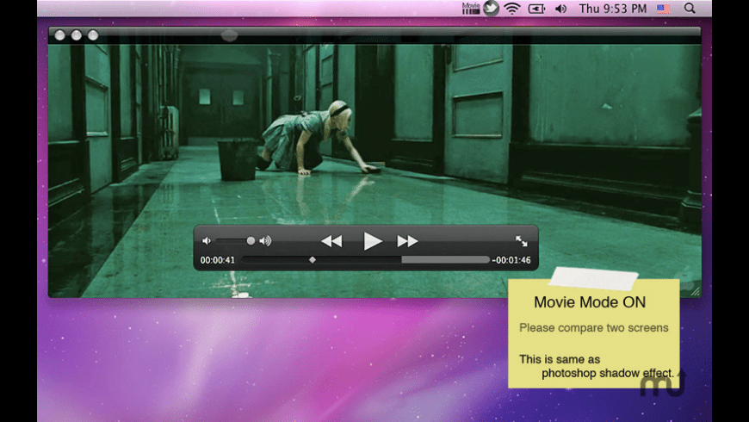This screenshot has width=749, height=422.
Task: Toggle fullscreen with the diagonal arrows icon
Action: (522, 241)
